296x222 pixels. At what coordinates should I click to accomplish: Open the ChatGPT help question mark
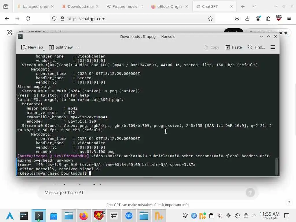pos(289,203)
